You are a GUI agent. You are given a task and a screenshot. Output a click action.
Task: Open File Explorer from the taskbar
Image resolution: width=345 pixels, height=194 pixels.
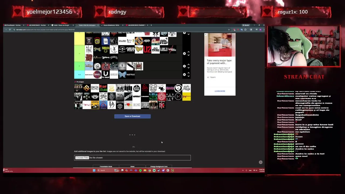tap(145, 170)
